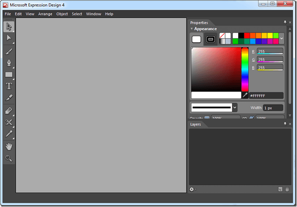Click the stroke Width input field
The image size is (297, 207).
[x=273, y=108]
